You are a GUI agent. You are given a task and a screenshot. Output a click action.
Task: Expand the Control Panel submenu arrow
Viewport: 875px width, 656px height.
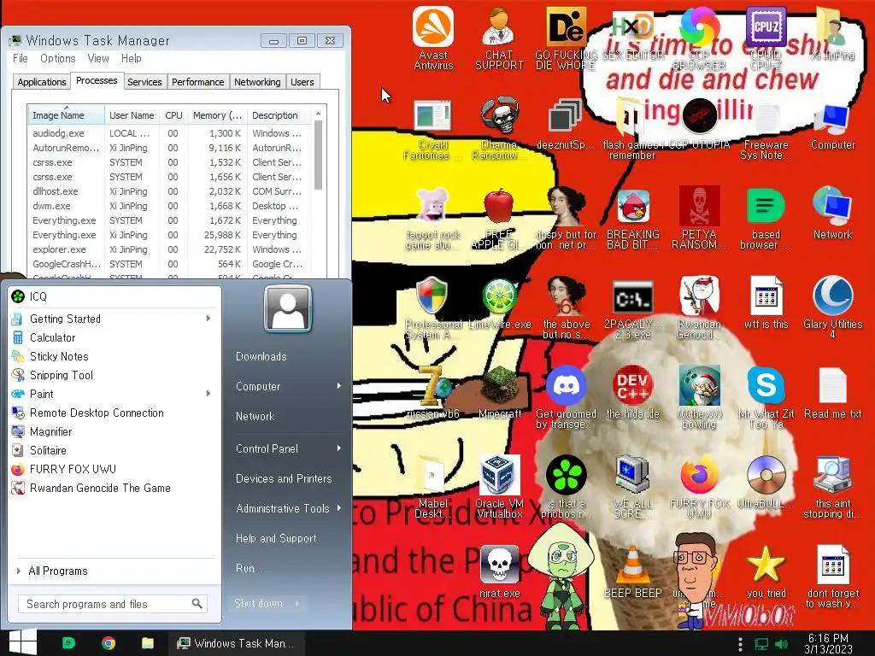pos(338,448)
